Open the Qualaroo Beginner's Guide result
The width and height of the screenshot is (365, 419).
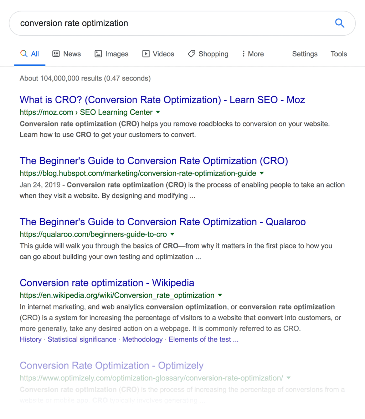163,222
